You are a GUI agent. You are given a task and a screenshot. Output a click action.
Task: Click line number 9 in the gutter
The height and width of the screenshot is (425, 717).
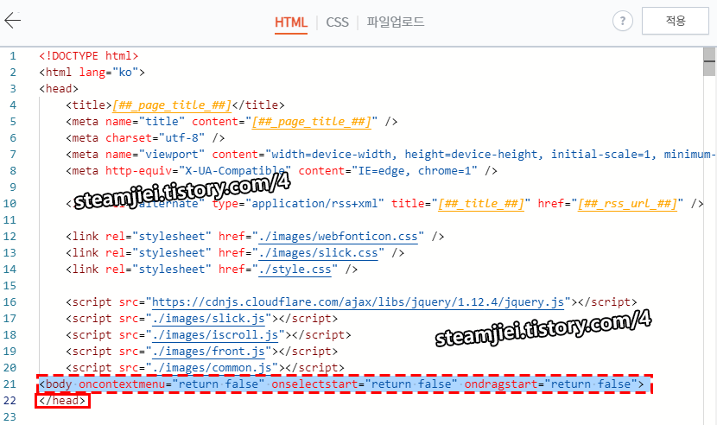13,187
